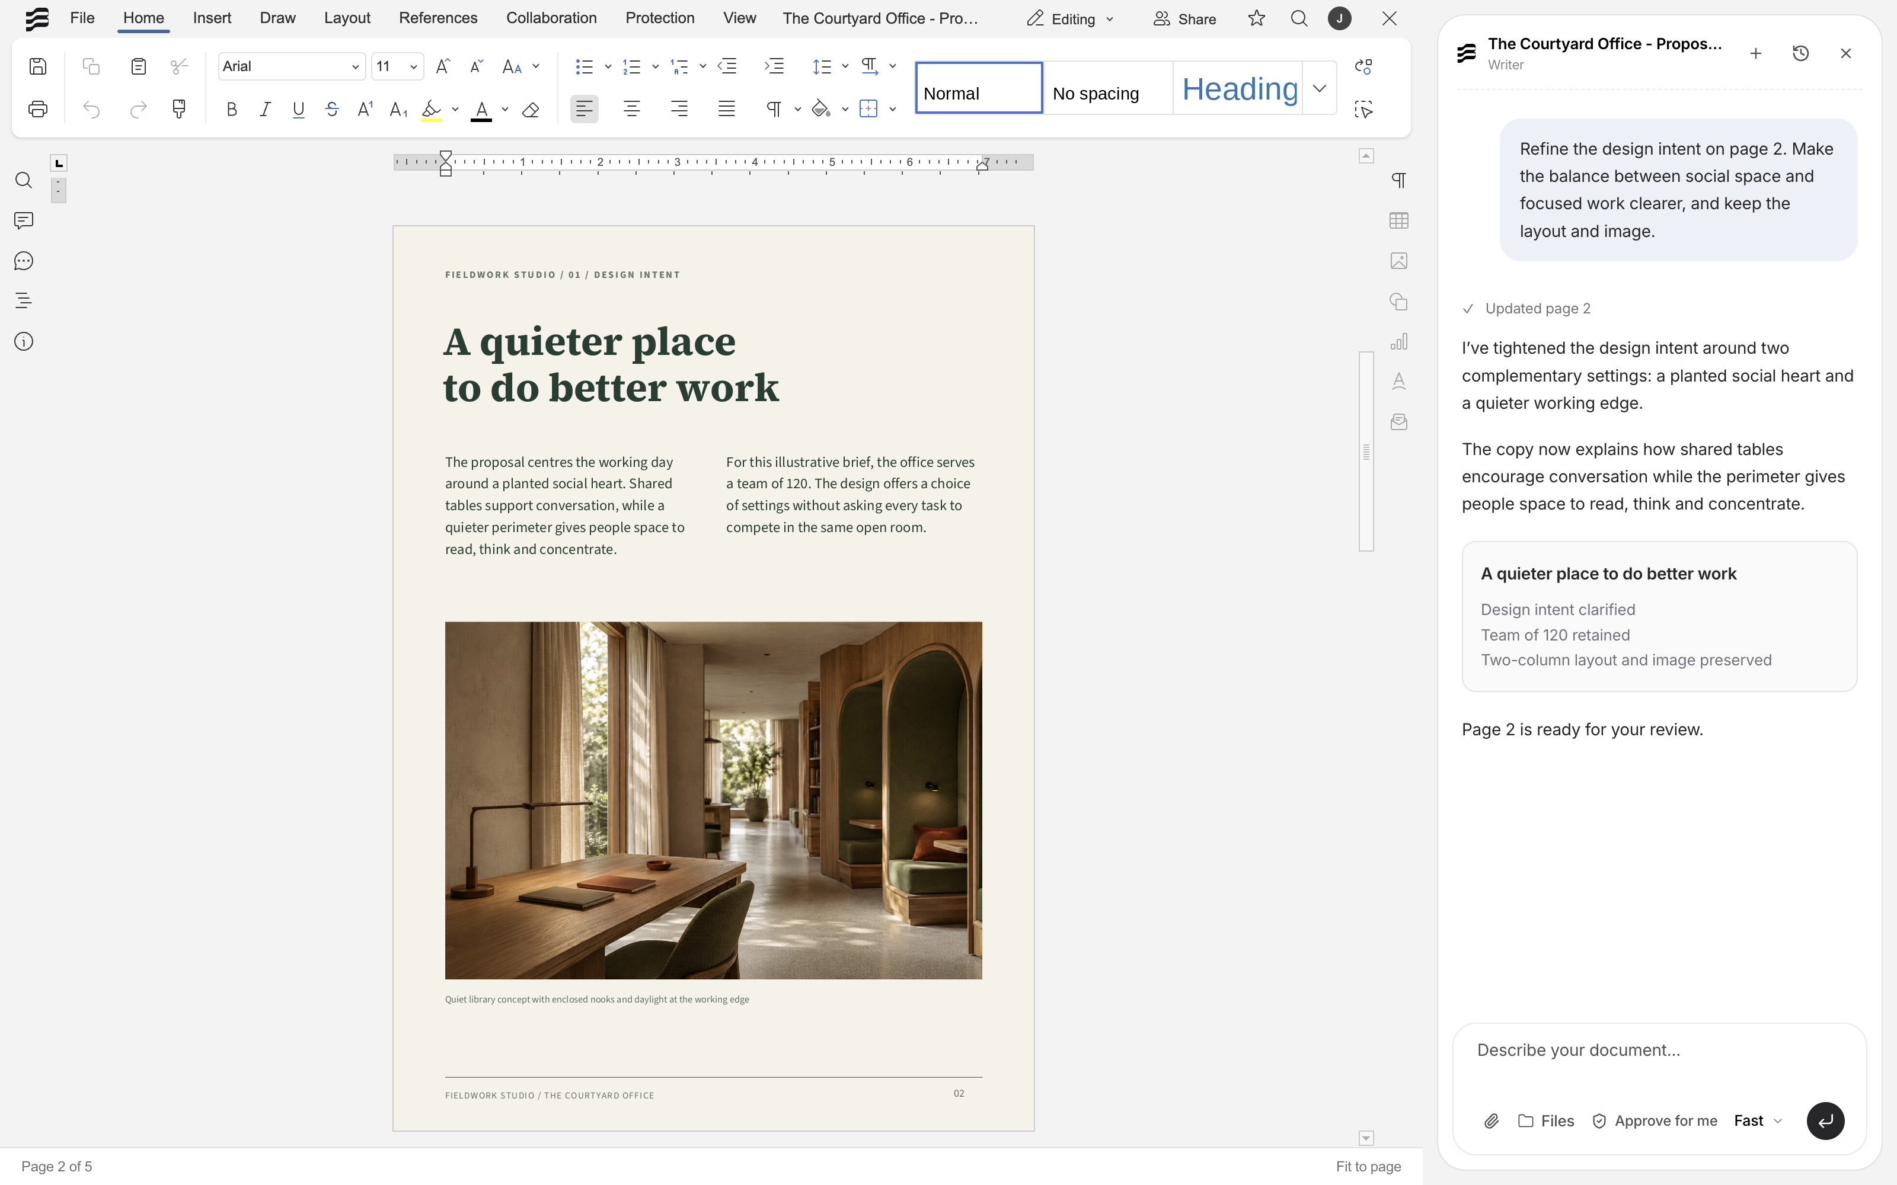Open Table settings in right sidebar

click(x=1398, y=220)
